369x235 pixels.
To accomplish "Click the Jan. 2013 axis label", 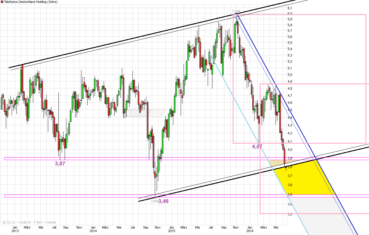I will [x=15, y=229].
